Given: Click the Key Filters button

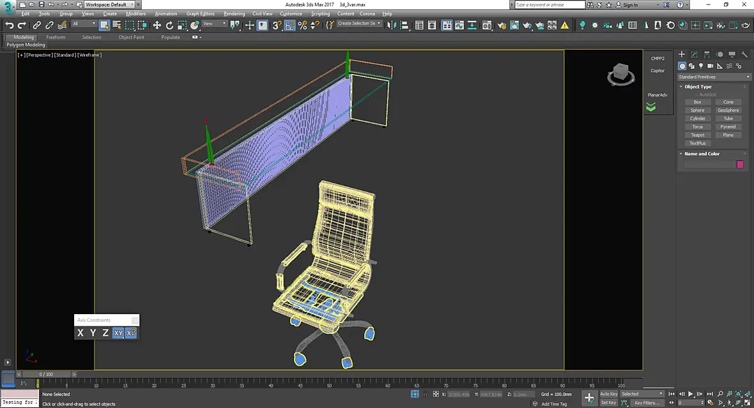Looking at the screenshot, I should 647,403.
